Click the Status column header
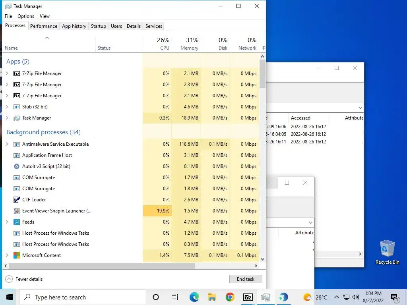 119,44
